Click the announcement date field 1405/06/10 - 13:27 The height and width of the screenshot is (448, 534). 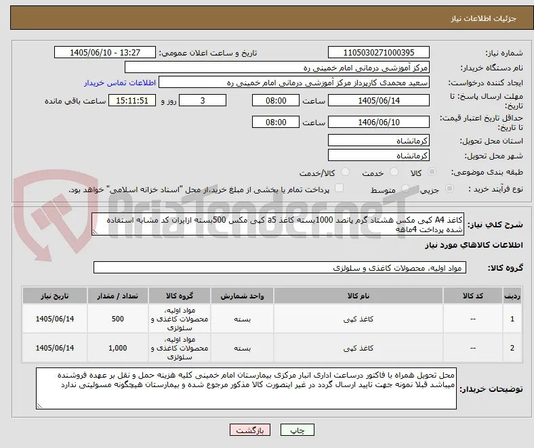[x=105, y=52]
